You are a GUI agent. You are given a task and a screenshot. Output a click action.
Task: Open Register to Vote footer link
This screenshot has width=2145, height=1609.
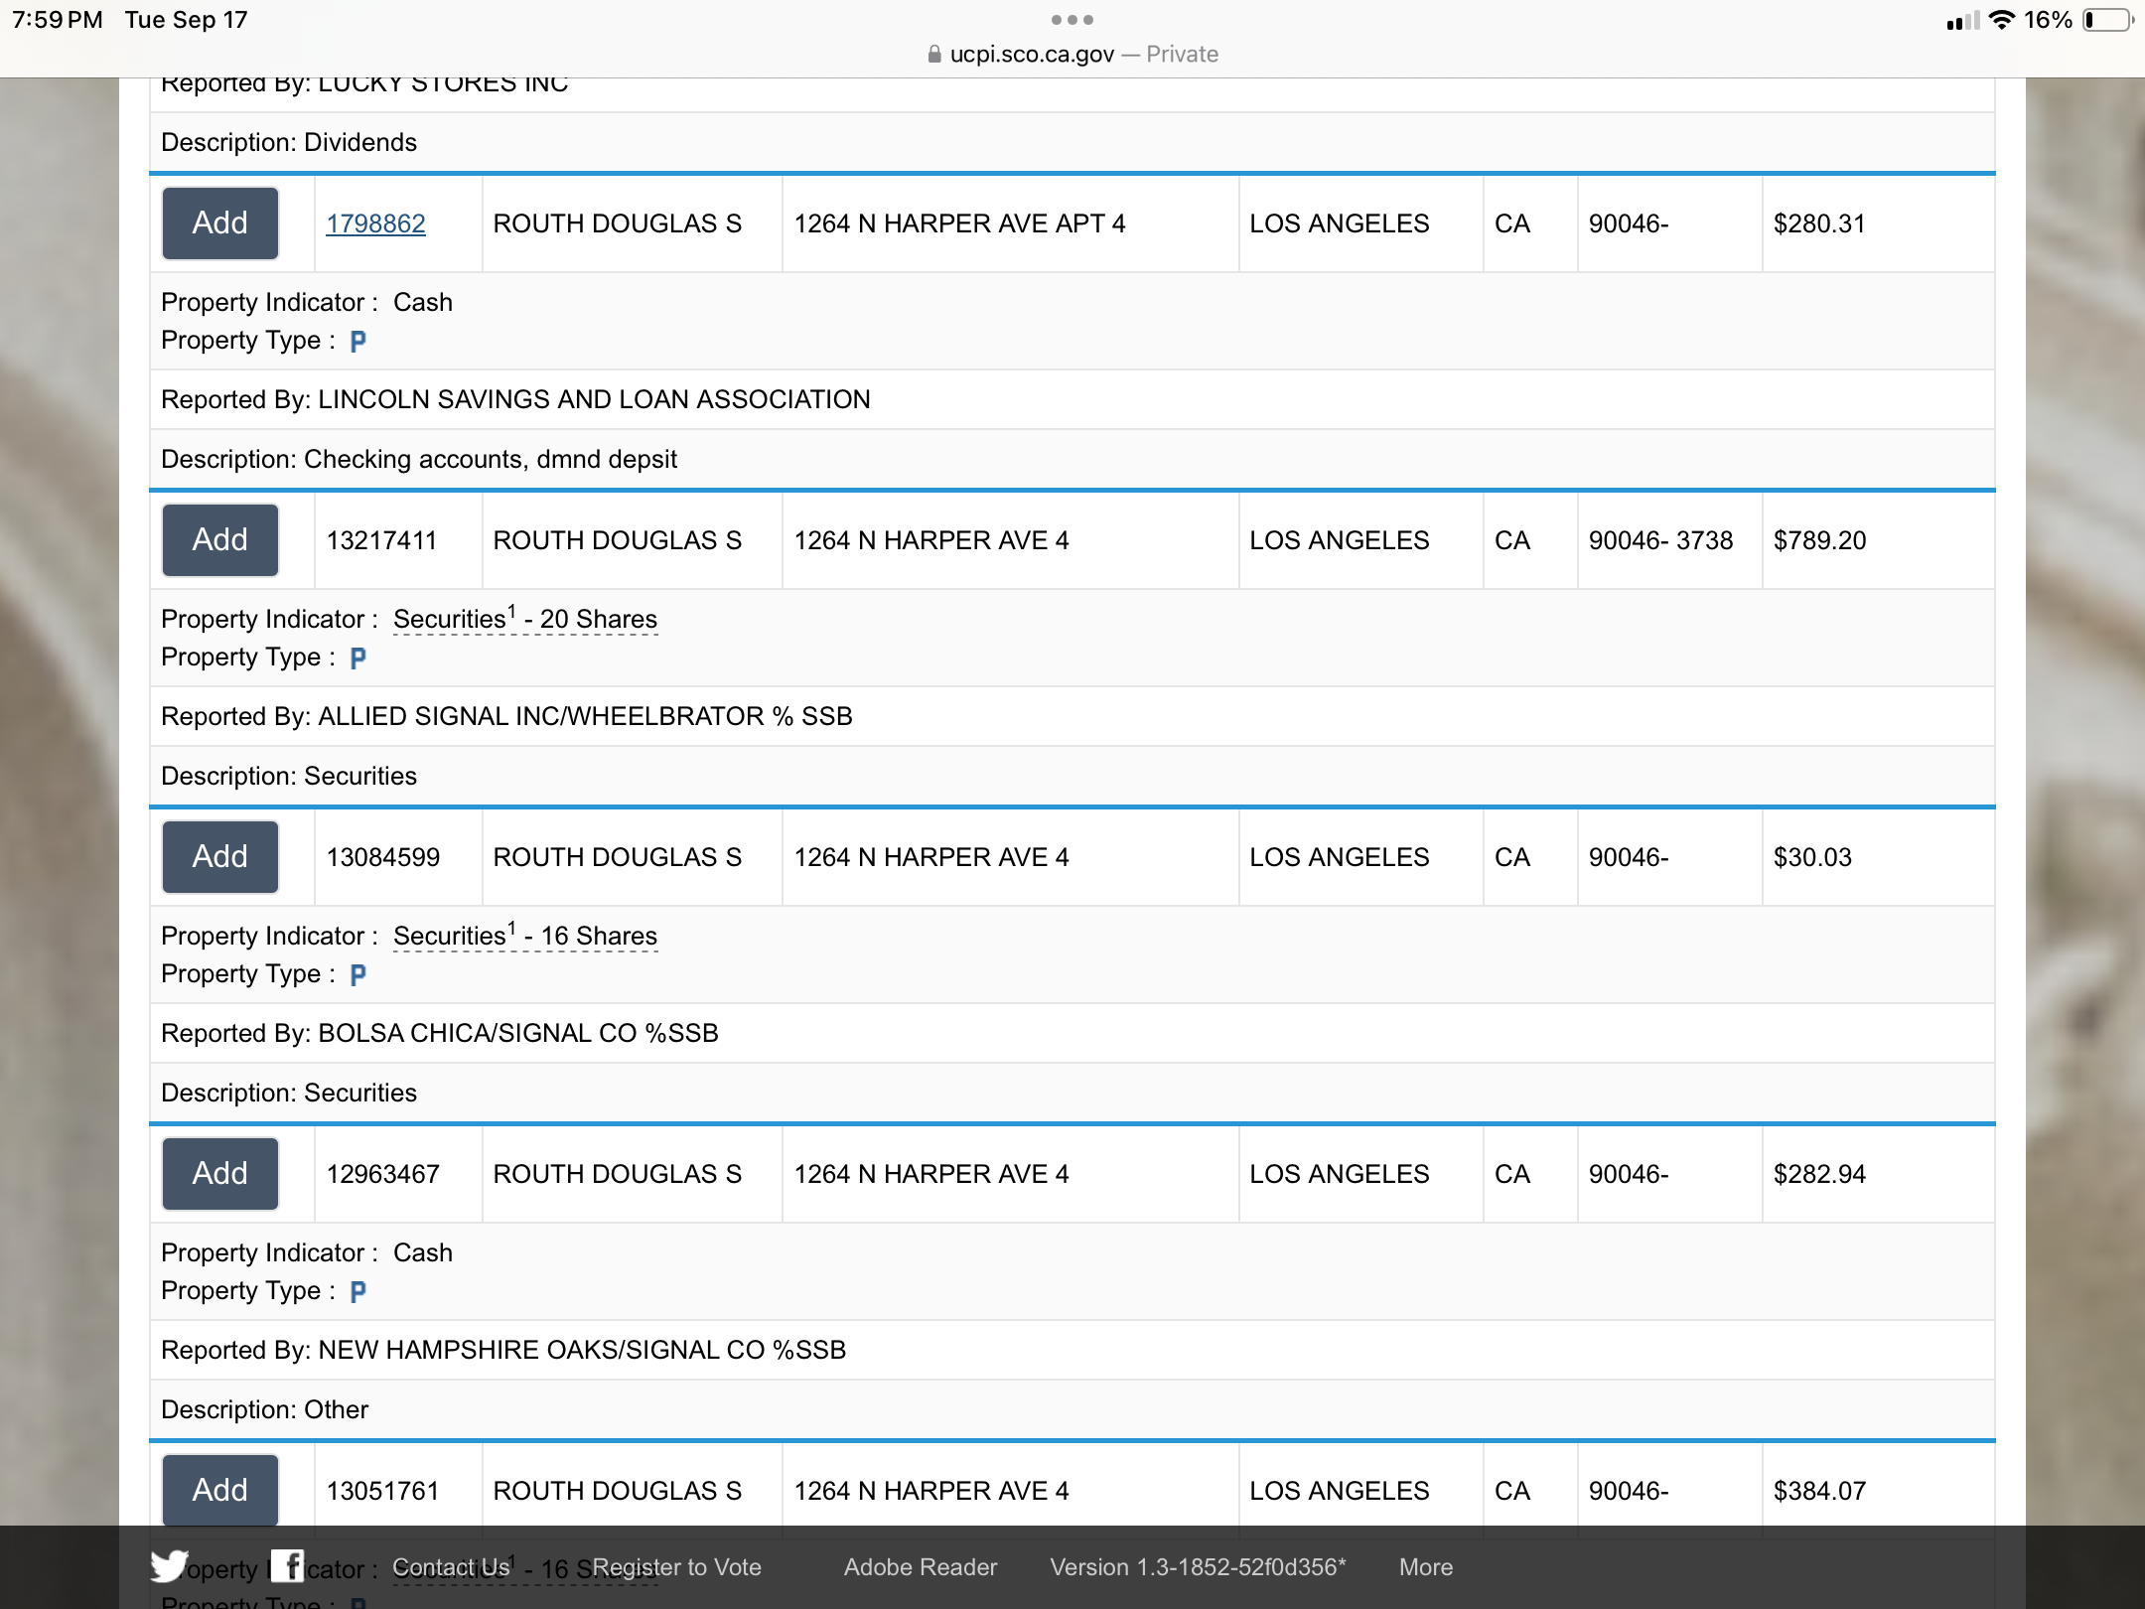pos(677,1566)
